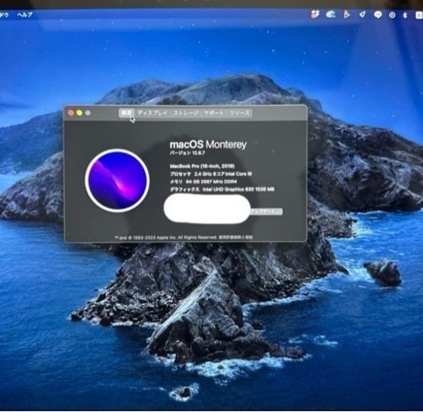Click the circular target menu bar icon
423x412 pixels.
(392, 15)
